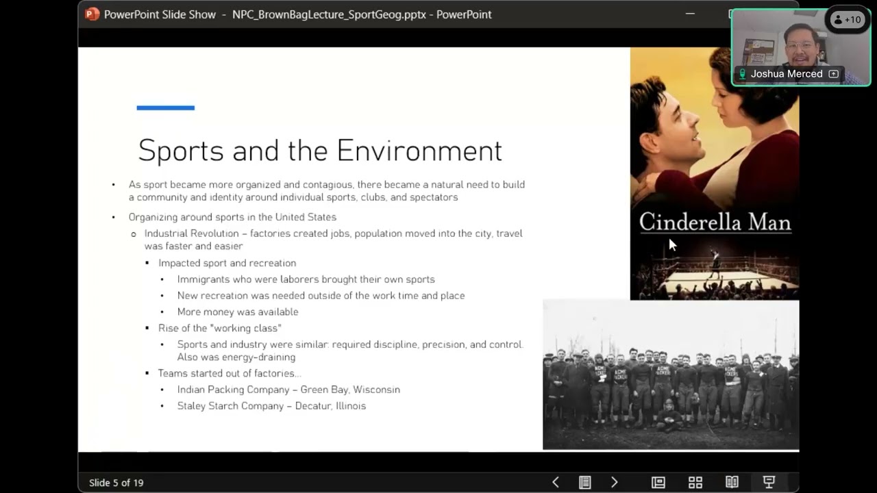
Task: Open Slide Sorter grid view icon
Action: point(695,483)
